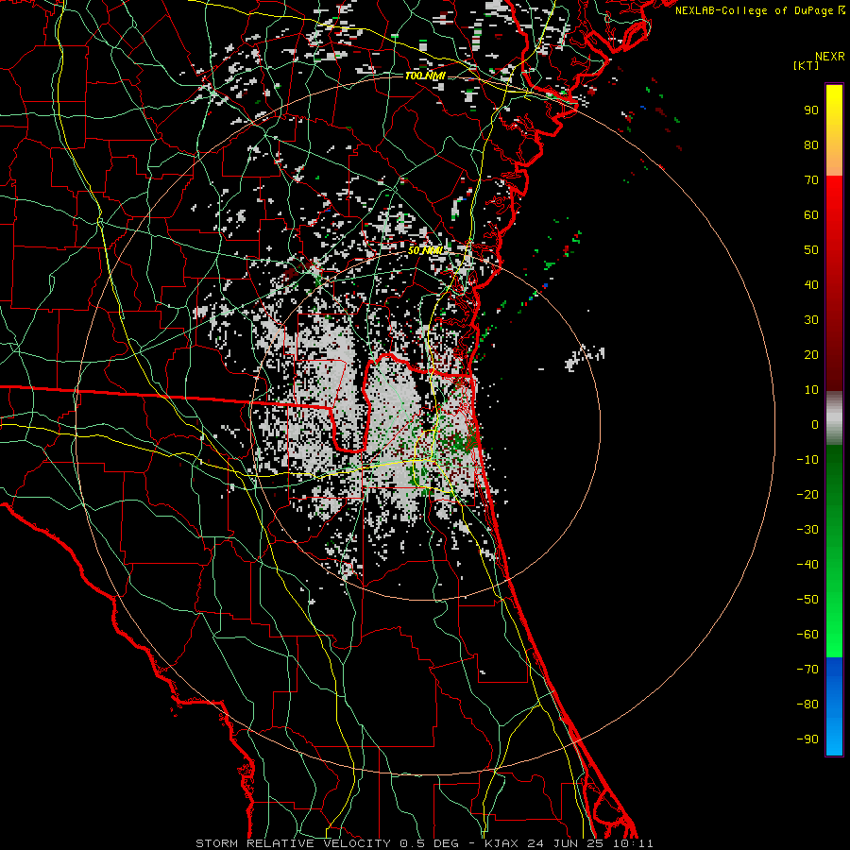This screenshot has height=850, width=850.
Task: Click the 70 label on velocity scale
Action: coord(811,180)
